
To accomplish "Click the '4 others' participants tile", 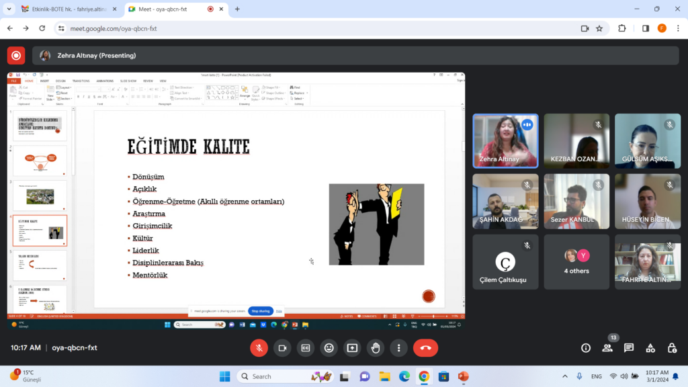I will click(x=576, y=261).
